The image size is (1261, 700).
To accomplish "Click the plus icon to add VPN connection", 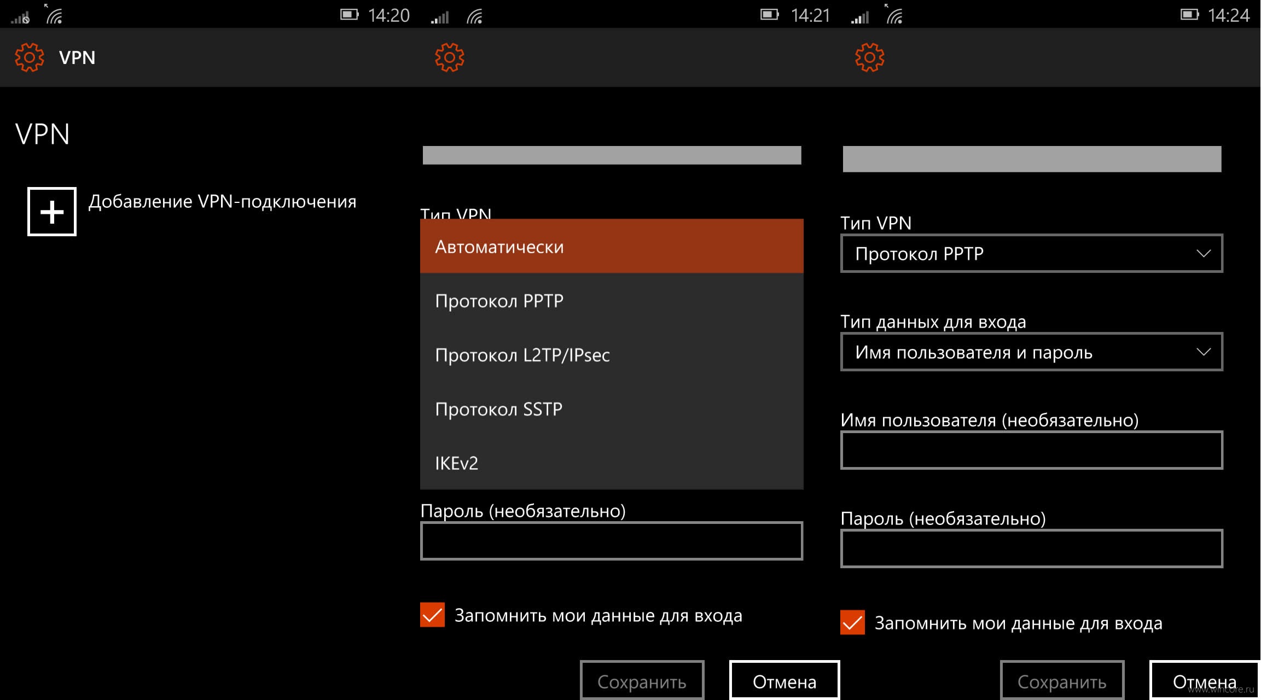I will pyautogui.click(x=52, y=212).
